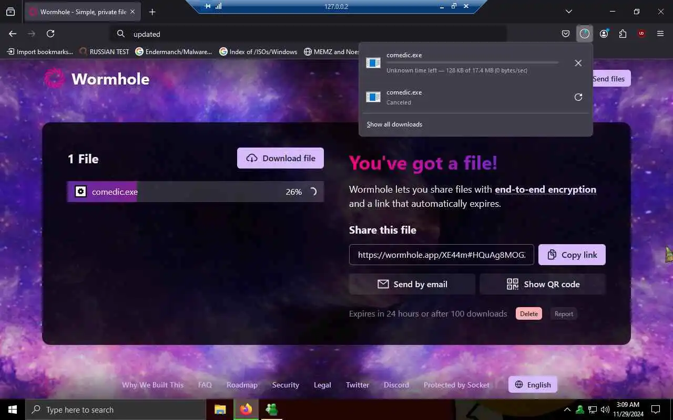Click the share link input field
673x420 pixels.
pos(442,255)
